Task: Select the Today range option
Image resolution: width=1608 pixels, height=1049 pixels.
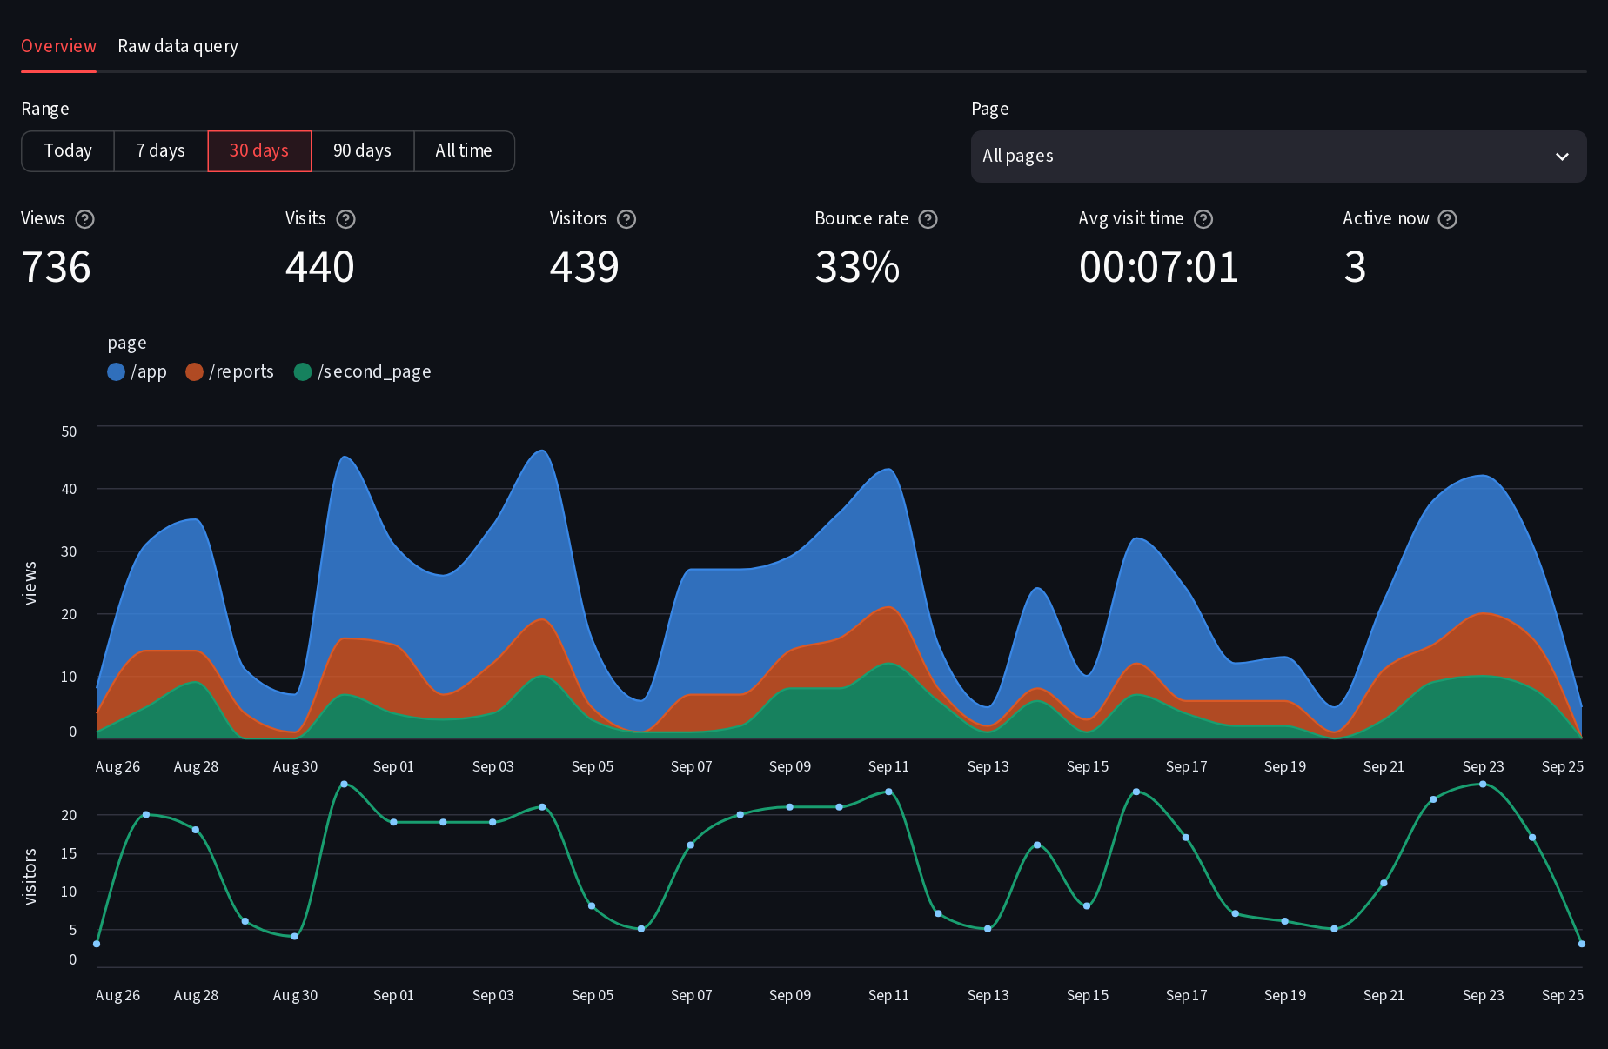Action: (68, 151)
